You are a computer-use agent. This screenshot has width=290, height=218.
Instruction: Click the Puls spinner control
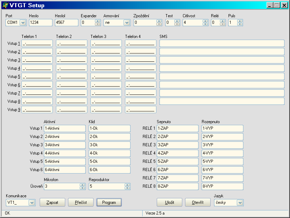(x=240, y=22)
